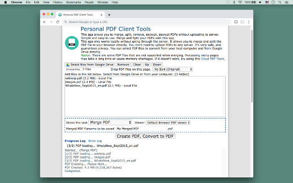The image size is (293, 183).
Task: Click the teal PDF app logo
Action: pyautogui.click(x=72, y=43)
